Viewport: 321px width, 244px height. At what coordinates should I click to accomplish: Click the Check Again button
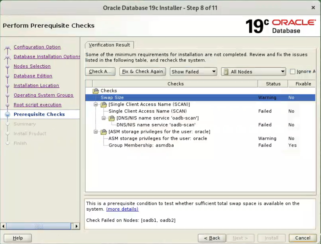click(x=100, y=72)
